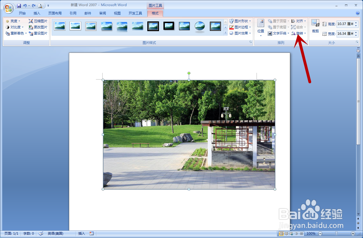
Task: Switch to Draft view
Action: point(302,234)
